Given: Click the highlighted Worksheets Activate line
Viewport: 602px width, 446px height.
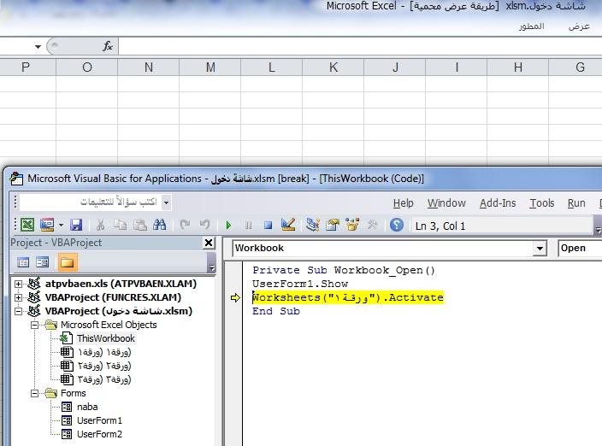Looking at the screenshot, I should tap(347, 297).
